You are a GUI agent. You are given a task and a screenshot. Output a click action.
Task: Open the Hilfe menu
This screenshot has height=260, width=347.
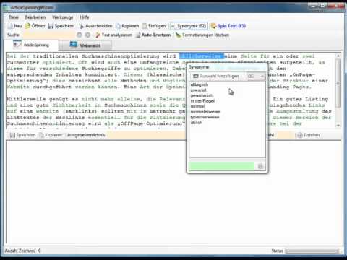pos(85,17)
